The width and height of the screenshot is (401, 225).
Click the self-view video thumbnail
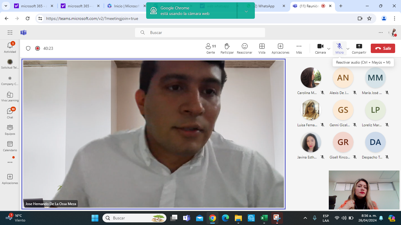click(x=364, y=190)
